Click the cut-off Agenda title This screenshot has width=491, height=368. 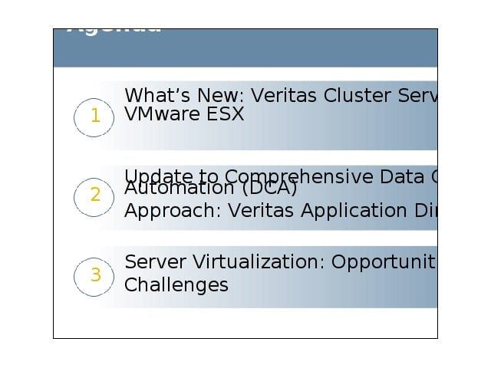pyautogui.click(x=114, y=31)
